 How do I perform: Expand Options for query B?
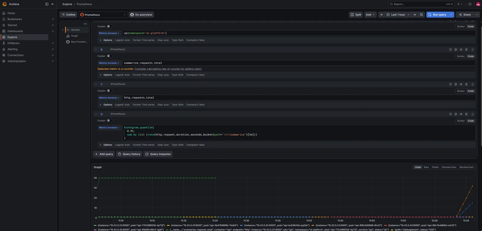pyautogui.click(x=106, y=75)
